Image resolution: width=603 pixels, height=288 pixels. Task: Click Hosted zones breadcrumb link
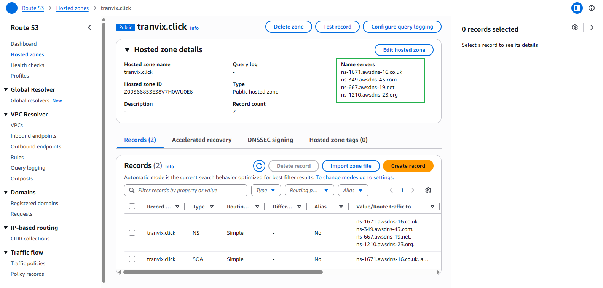pyautogui.click(x=72, y=8)
